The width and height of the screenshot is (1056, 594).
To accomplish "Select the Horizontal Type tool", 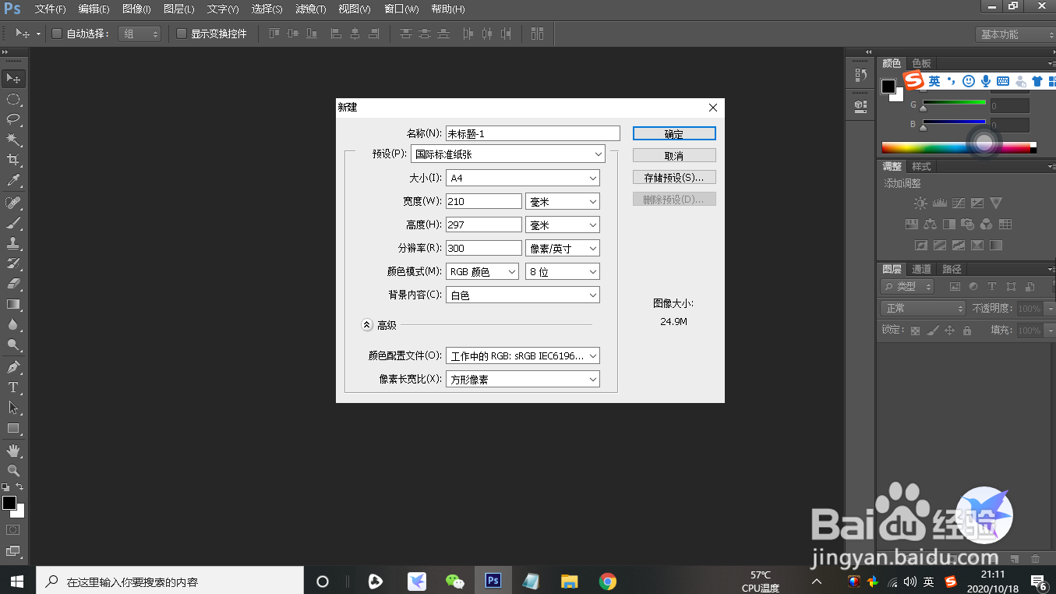I will click(13, 387).
